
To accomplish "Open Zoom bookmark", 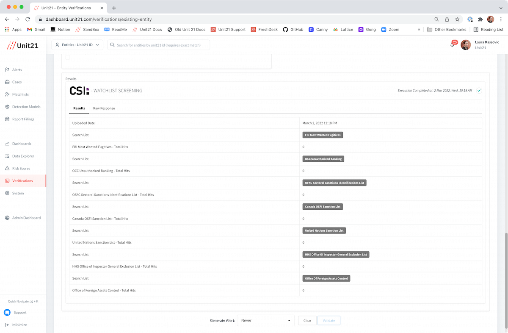I will pyautogui.click(x=390, y=30).
